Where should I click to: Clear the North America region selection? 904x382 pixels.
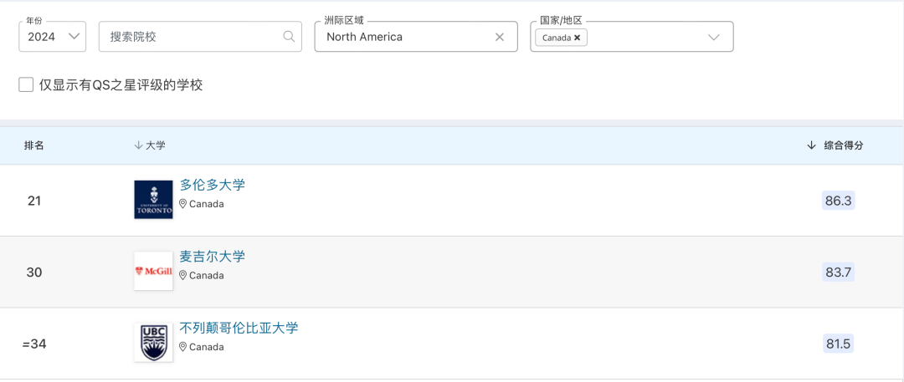pyautogui.click(x=500, y=37)
